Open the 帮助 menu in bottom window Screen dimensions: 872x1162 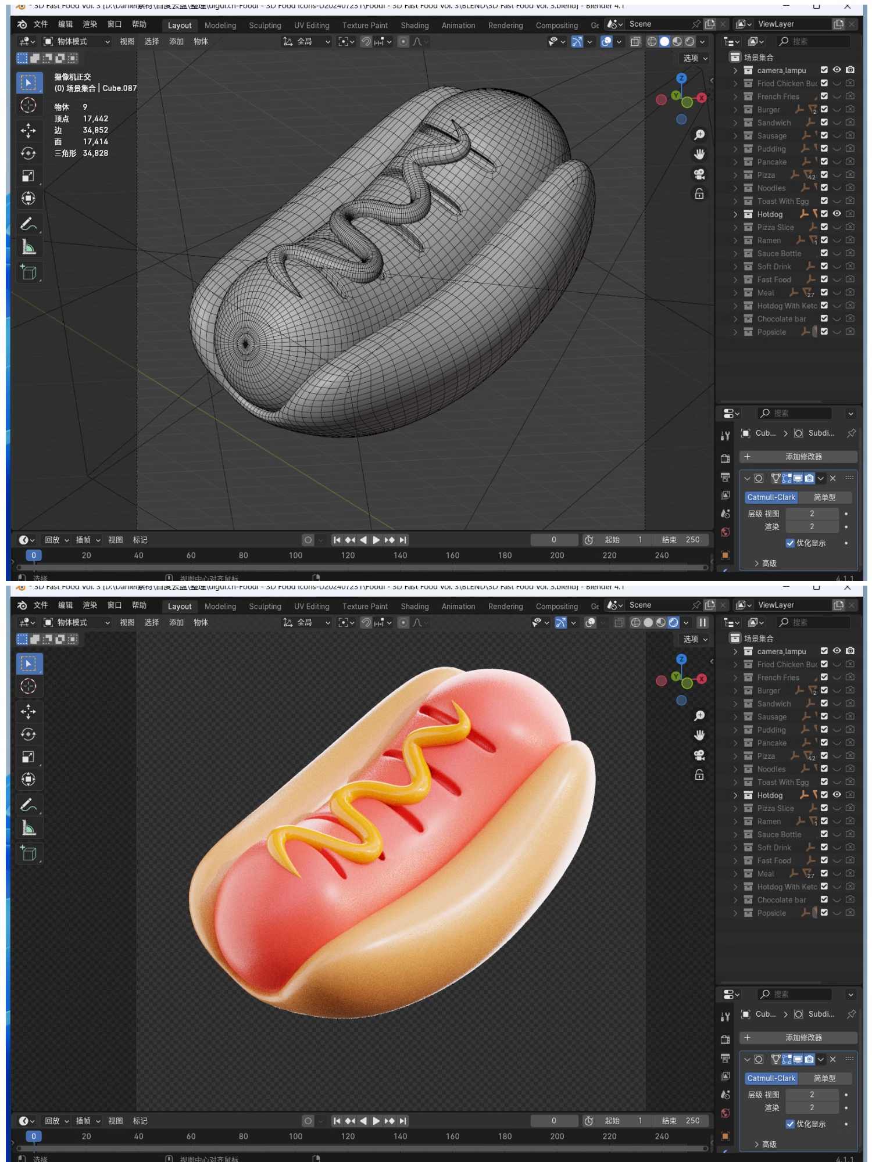(x=139, y=605)
